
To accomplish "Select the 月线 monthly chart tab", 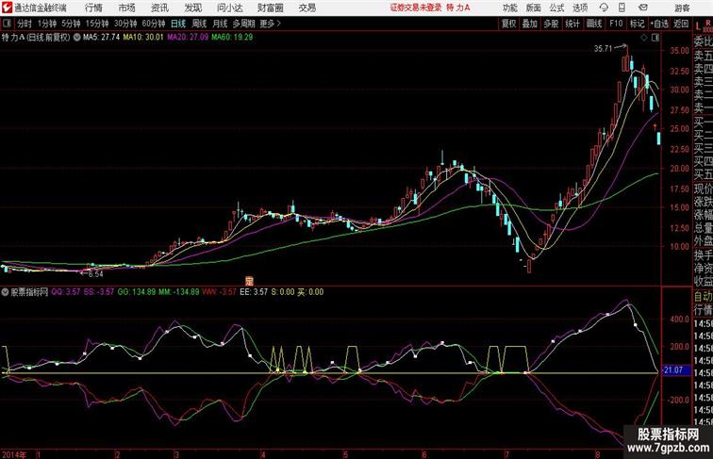I will 220,24.
